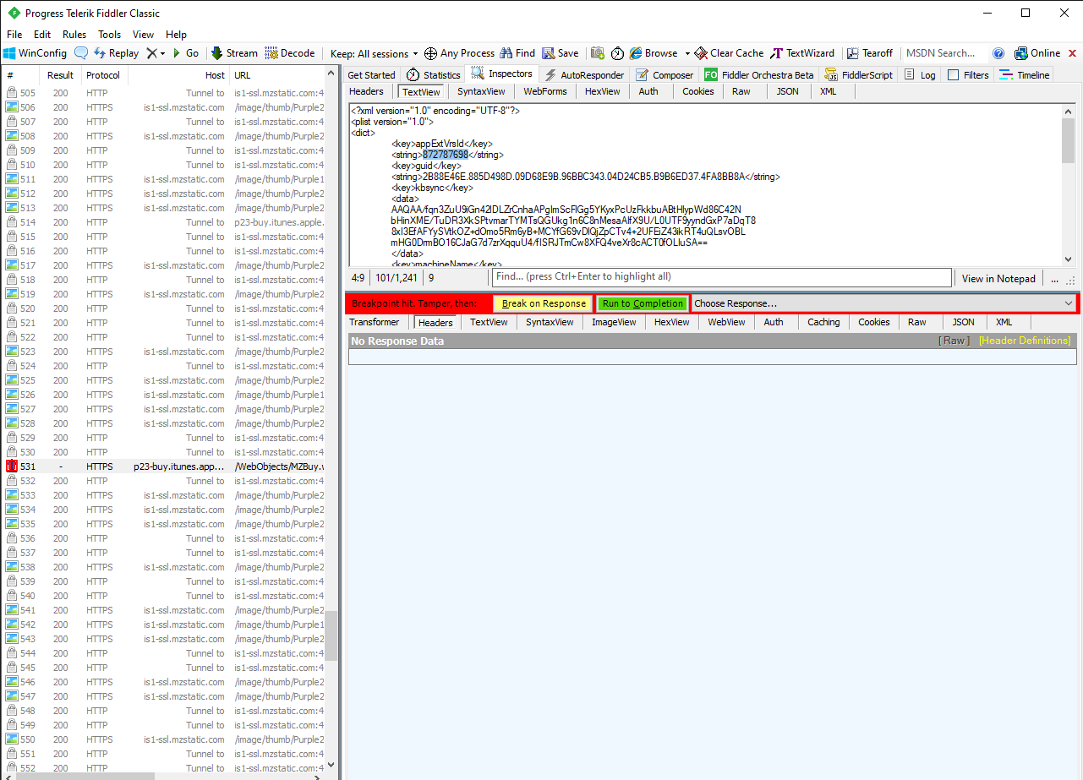Sort sessions by URL column

(278, 75)
